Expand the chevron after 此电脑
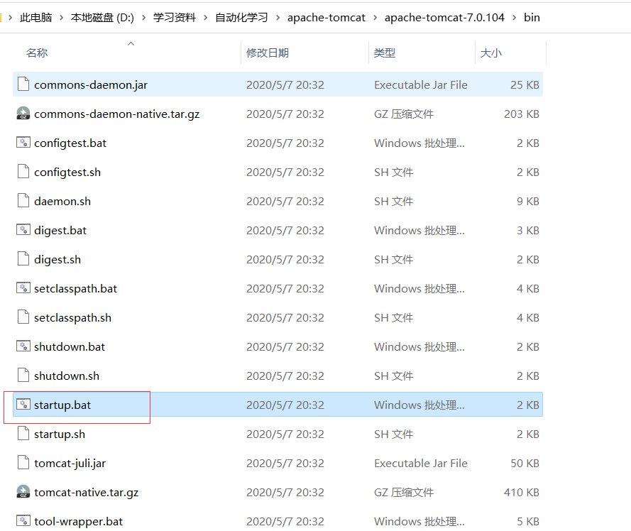This screenshot has height=531, width=631. point(61,18)
